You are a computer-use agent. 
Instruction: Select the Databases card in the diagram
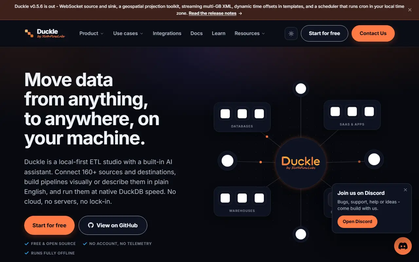242,117
